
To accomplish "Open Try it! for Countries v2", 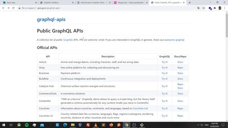I will (x=165, y=116).
